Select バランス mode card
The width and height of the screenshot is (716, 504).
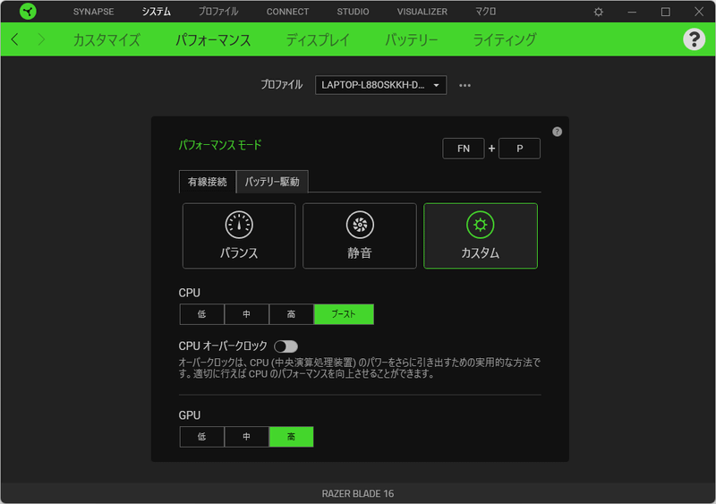click(x=239, y=235)
